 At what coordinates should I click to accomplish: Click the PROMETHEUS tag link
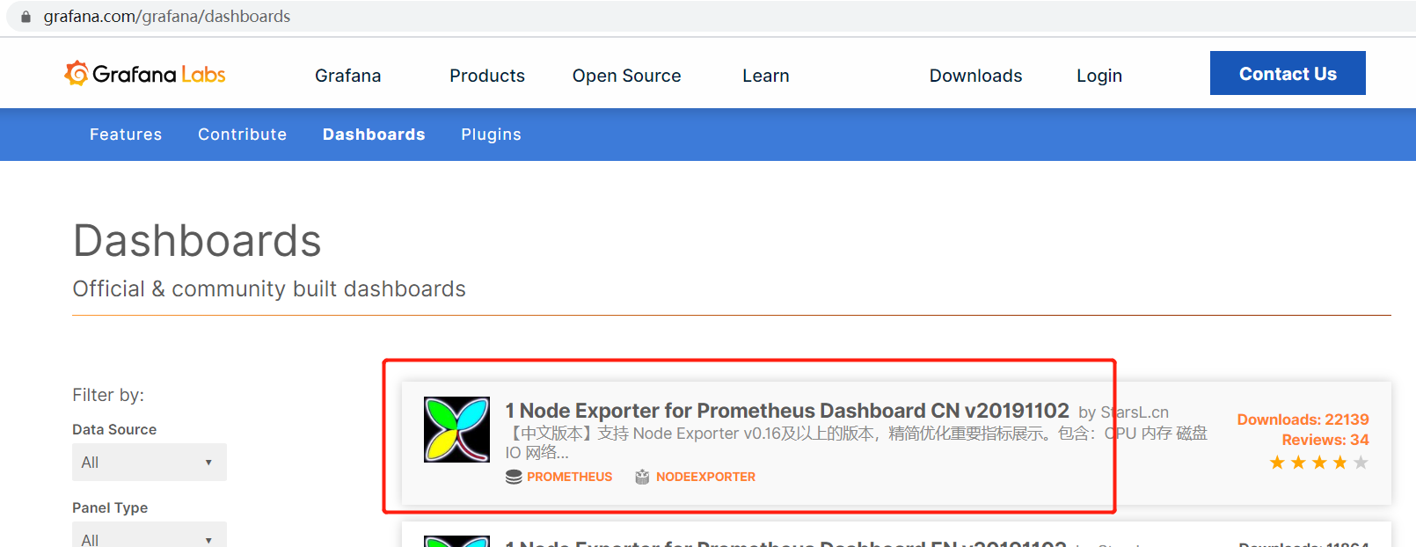coord(569,477)
